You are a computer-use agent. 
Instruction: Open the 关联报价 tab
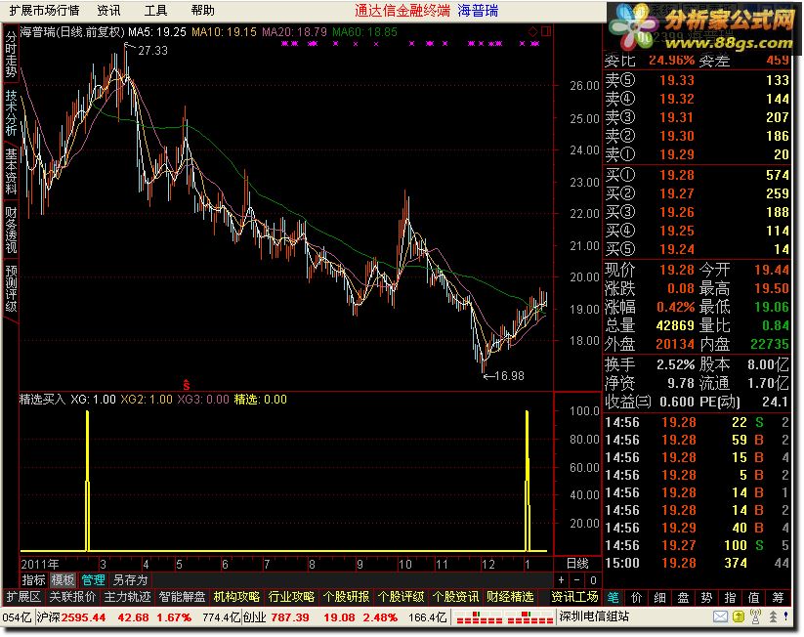point(72,597)
